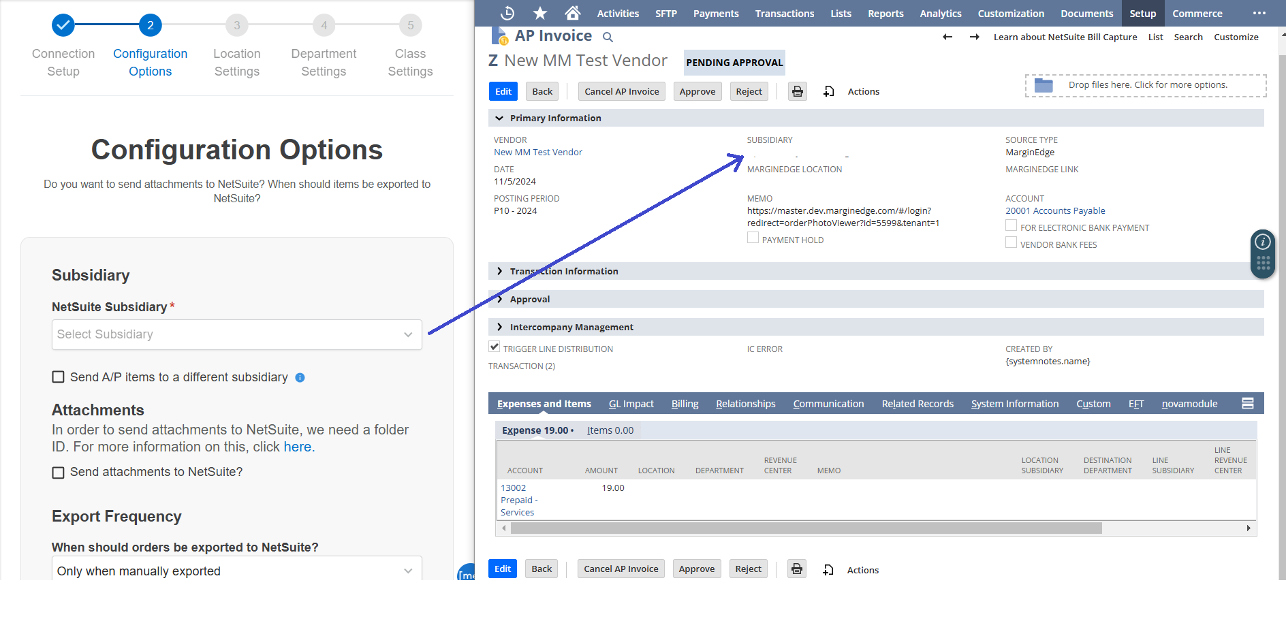
Task: Click the top Approve button
Action: pos(697,91)
